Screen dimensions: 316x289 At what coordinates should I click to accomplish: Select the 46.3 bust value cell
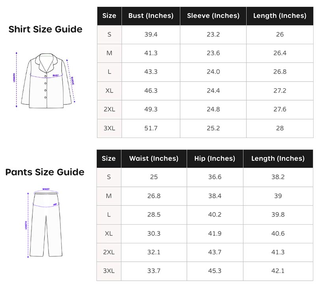151,91
